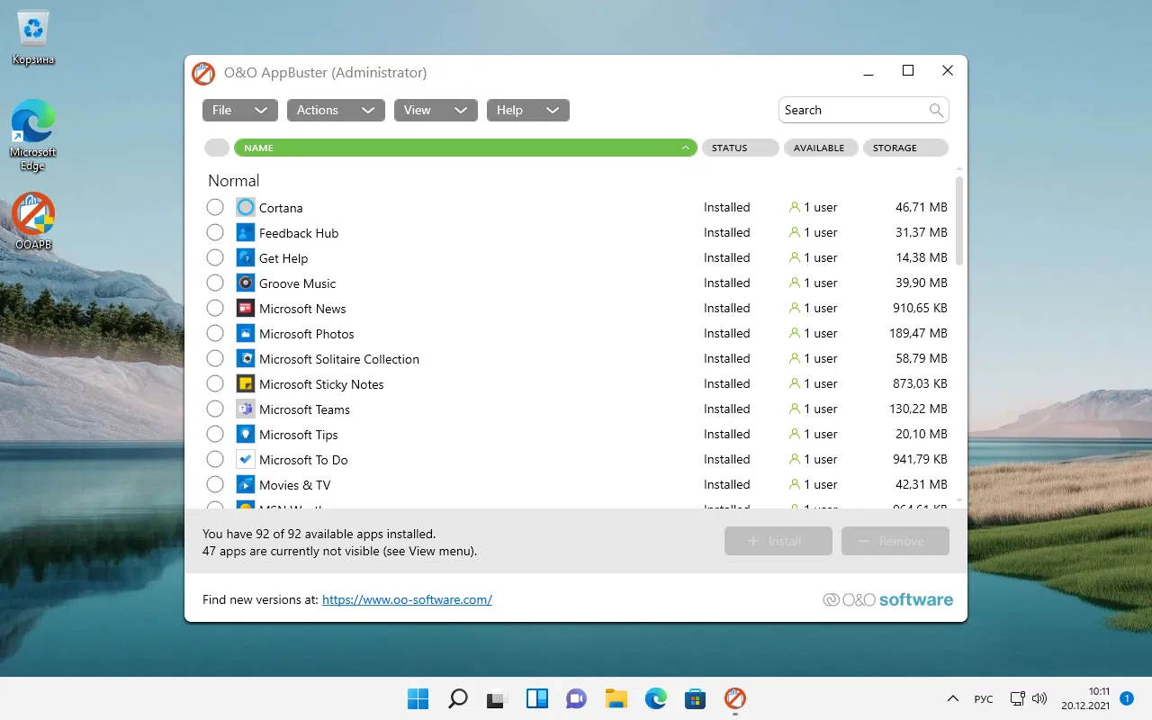The image size is (1152, 720).
Task: Click the "46,71 MB" Cortana storage value
Action: (x=922, y=207)
